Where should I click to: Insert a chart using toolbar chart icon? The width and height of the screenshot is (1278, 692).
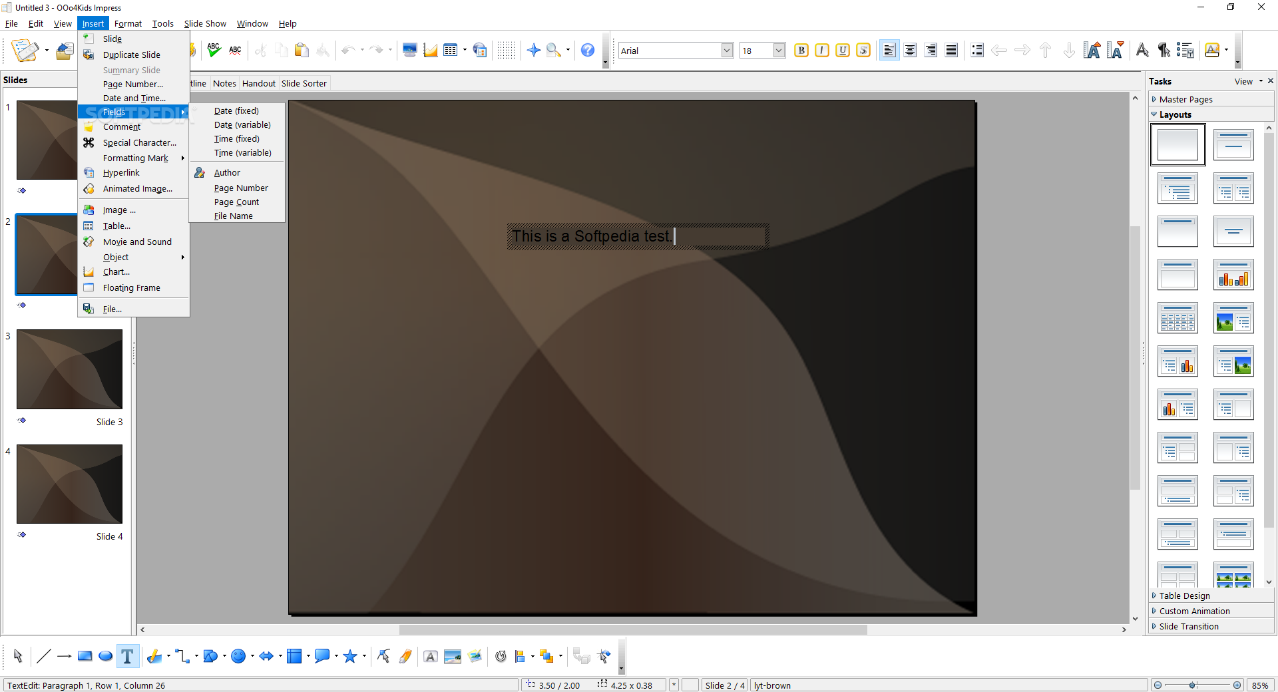pos(431,50)
